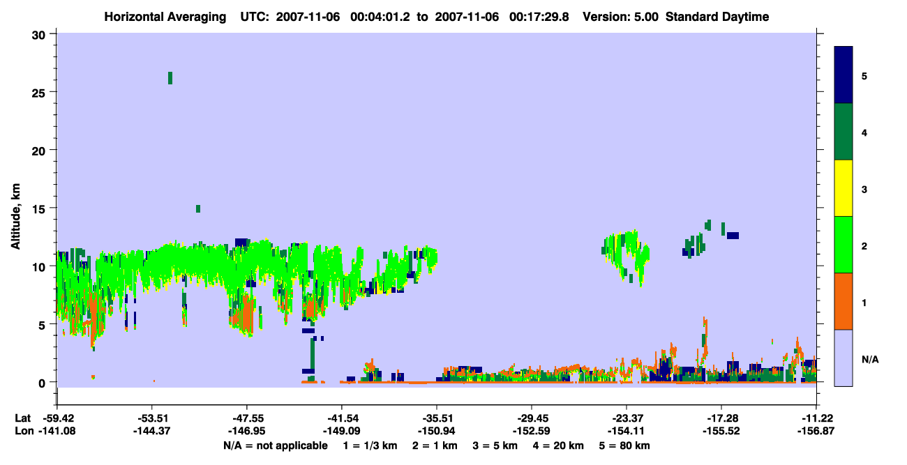Viewport: 907px width, 465px height.
Task: Click latitude value -29.45
Action: tap(531, 418)
